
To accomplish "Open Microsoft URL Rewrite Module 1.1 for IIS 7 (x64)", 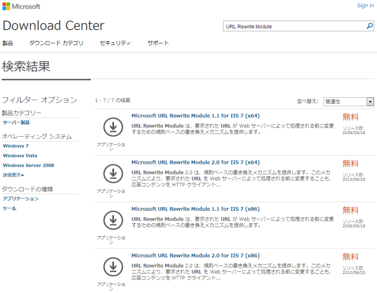I will pyautogui.click(x=195, y=116).
